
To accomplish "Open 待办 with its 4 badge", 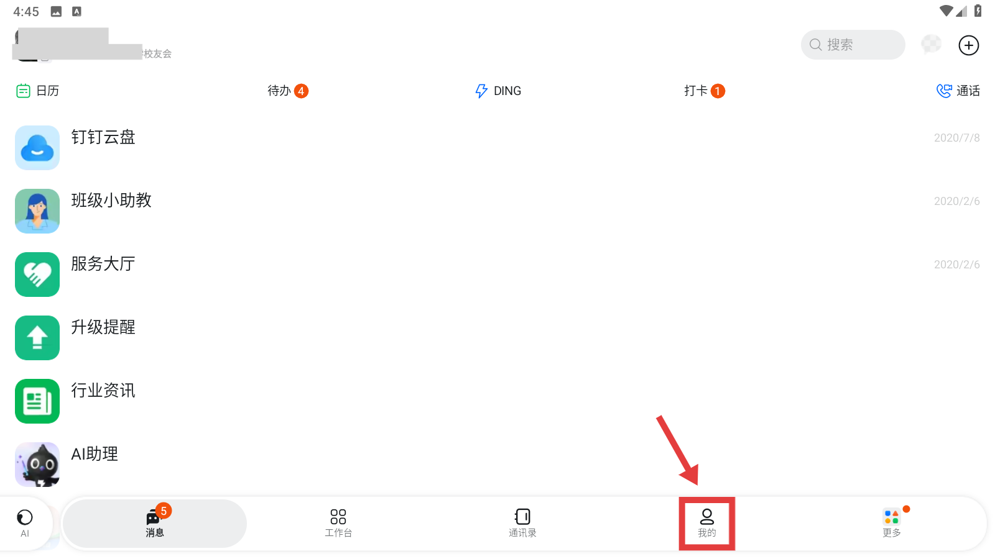I will pyautogui.click(x=288, y=91).
